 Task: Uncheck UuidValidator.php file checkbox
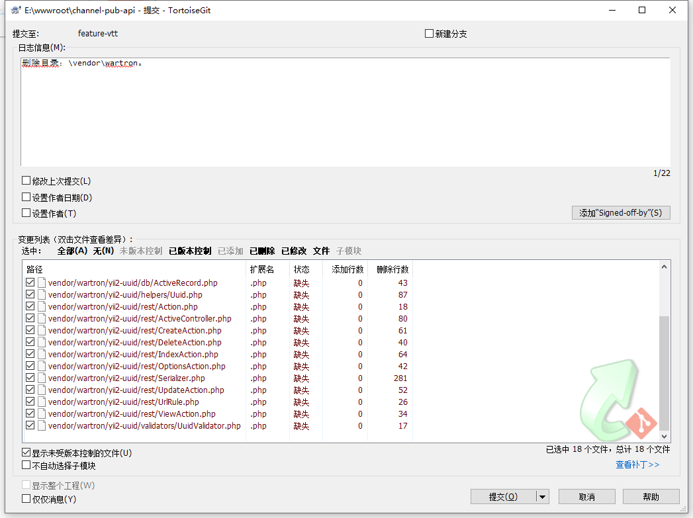[30, 425]
